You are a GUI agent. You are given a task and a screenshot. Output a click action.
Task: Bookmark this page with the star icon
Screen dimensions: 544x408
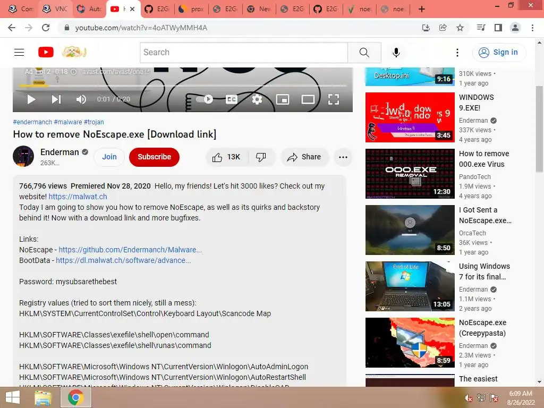pyautogui.click(x=460, y=28)
